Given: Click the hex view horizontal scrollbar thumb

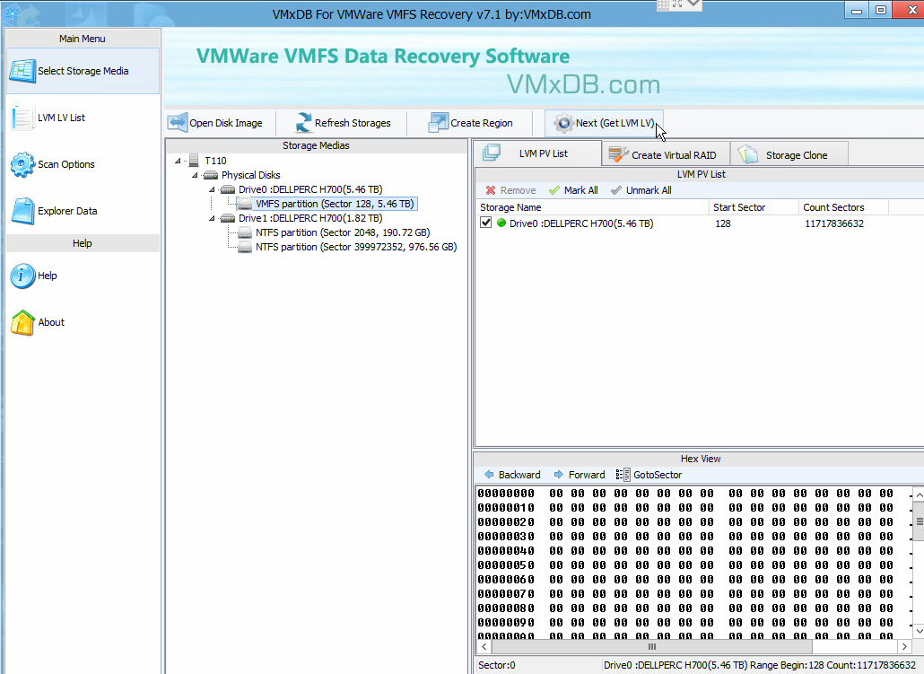Looking at the screenshot, I should click(x=652, y=647).
